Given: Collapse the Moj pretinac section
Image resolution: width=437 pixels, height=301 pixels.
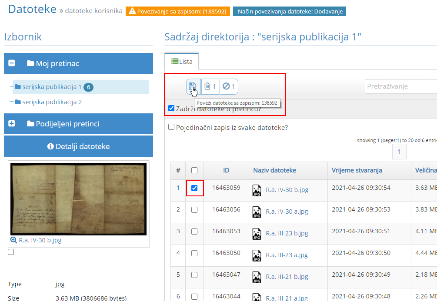Looking at the screenshot, I should tap(11, 63).
